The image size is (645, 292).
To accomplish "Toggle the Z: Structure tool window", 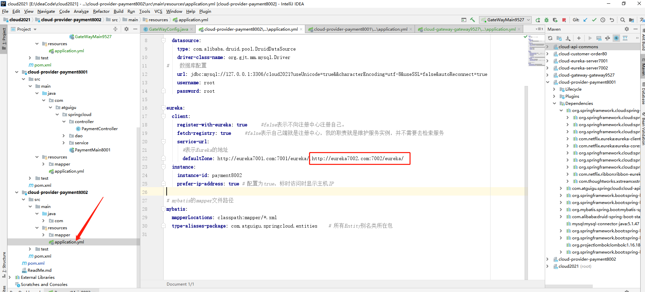I will [x=4, y=265].
